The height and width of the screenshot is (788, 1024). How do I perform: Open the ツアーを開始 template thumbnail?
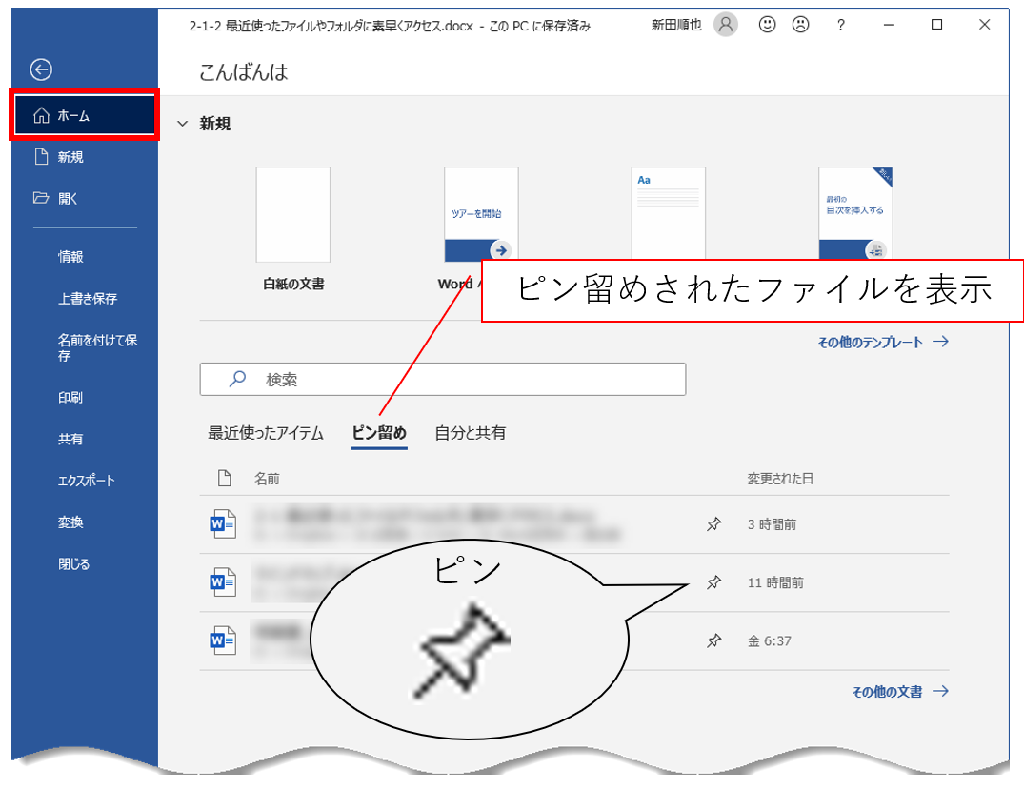click(481, 215)
